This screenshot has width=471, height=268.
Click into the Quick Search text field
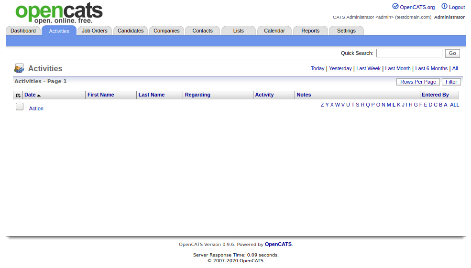409,53
